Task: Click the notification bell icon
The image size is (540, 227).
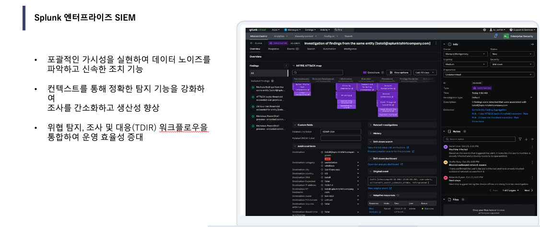Action: [x=495, y=36]
